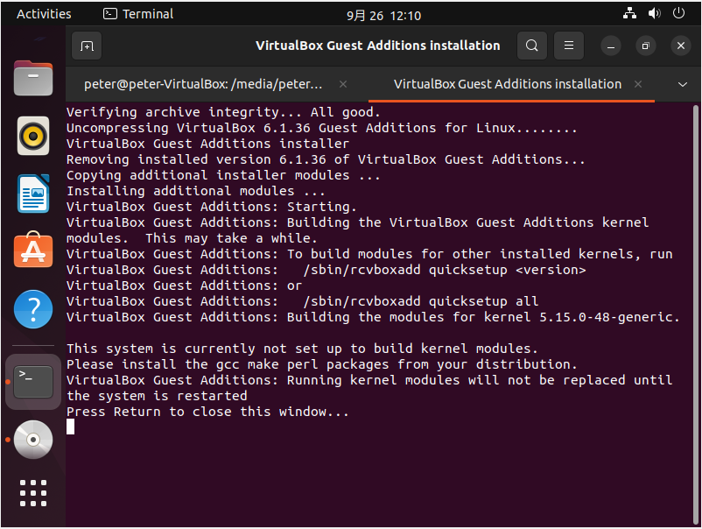Viewport: 702px width, 529px height.
Task: Click the Terminal dock icon
Action: coord(33,382)
